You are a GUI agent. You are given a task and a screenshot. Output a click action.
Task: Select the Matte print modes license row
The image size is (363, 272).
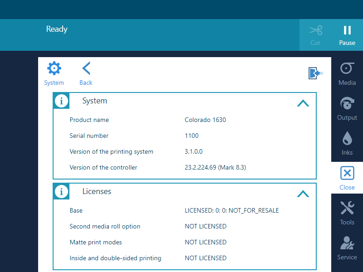pyautogui.click(x=184, y=242)
